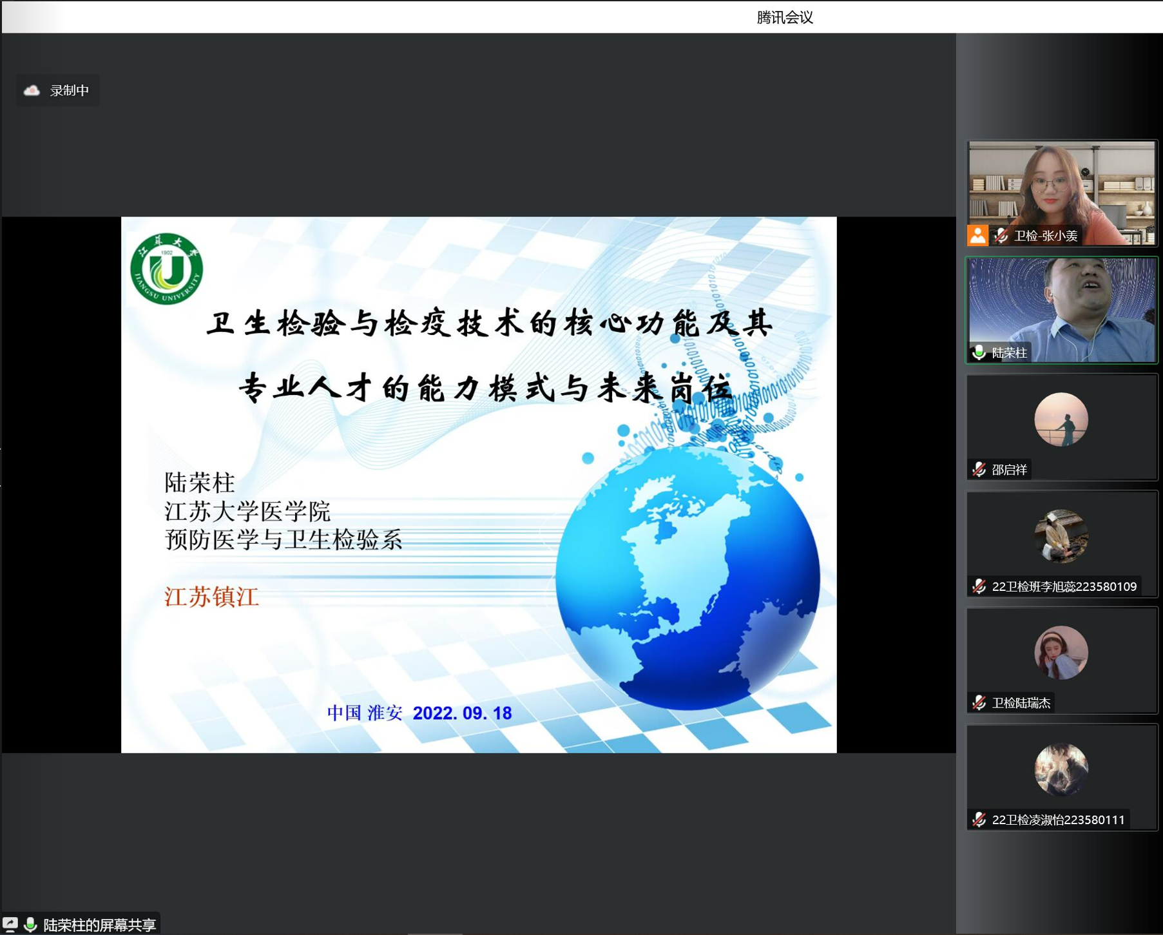The height and width of the screenshot is (935, 1163).
Task: Click the muted mic icon beside 卫检陆瑞杰
Action: pos(979,703)
